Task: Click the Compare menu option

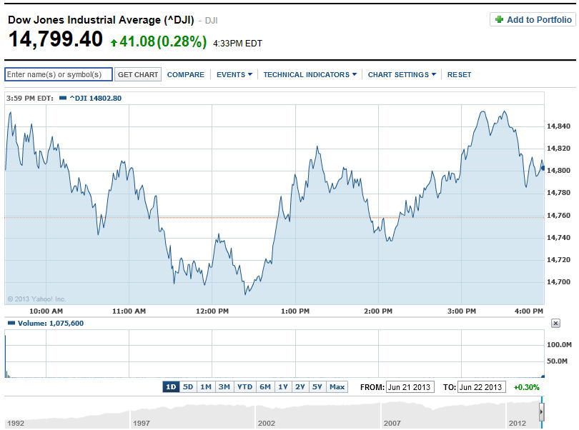Action: 185,75
